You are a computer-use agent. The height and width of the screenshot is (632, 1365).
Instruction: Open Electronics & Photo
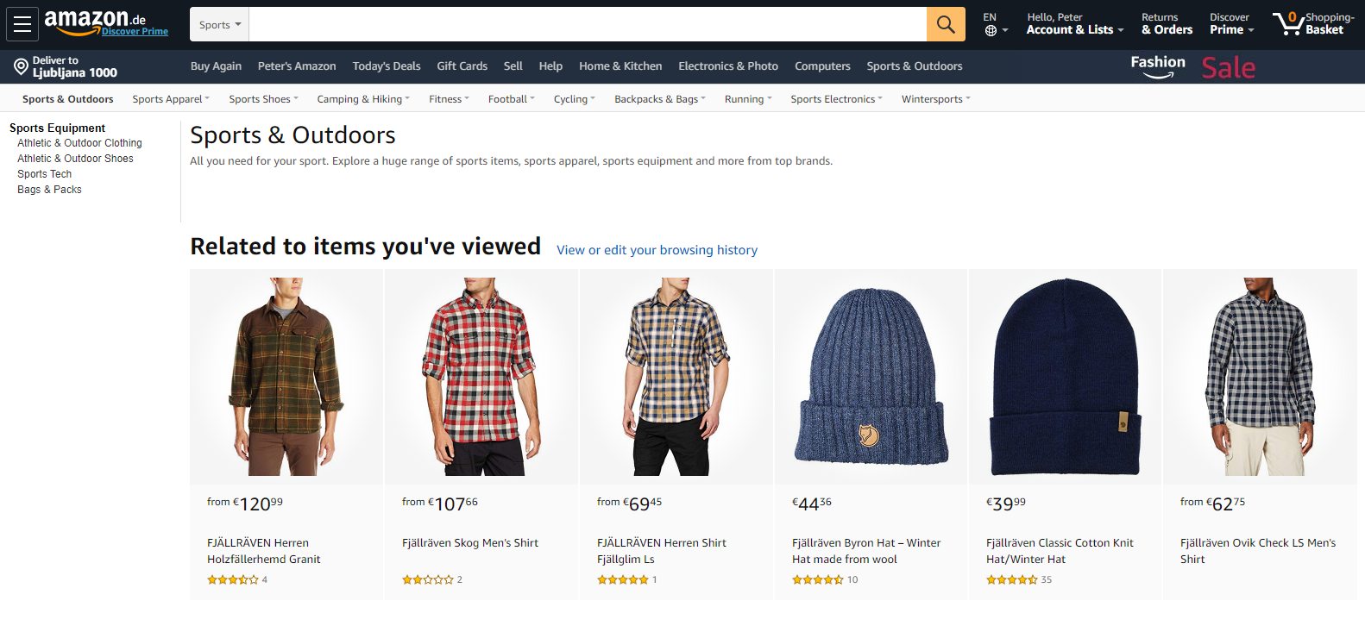point(728,66)
